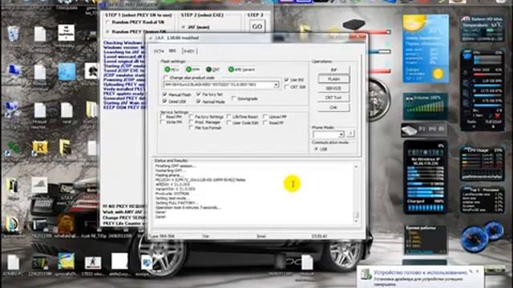Viewport: 513px width, 288px height.
Task: Click the GO button in emulator window
Action: [x=256, y=26]
